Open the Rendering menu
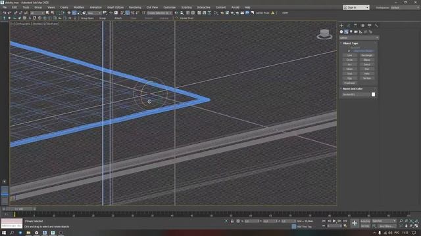Viewport: 421px width, 236px height. (135, 7)
